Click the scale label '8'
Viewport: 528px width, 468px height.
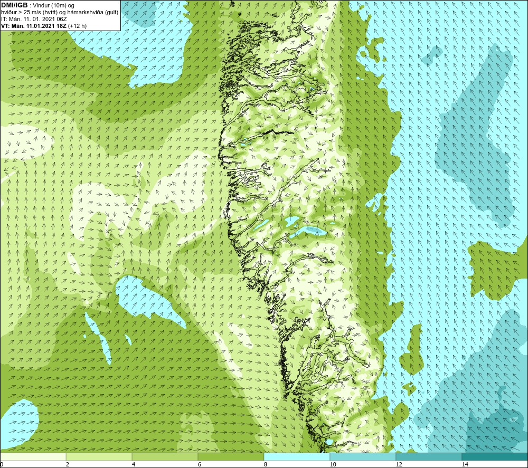pyautogui.click(x=266, y=464)
